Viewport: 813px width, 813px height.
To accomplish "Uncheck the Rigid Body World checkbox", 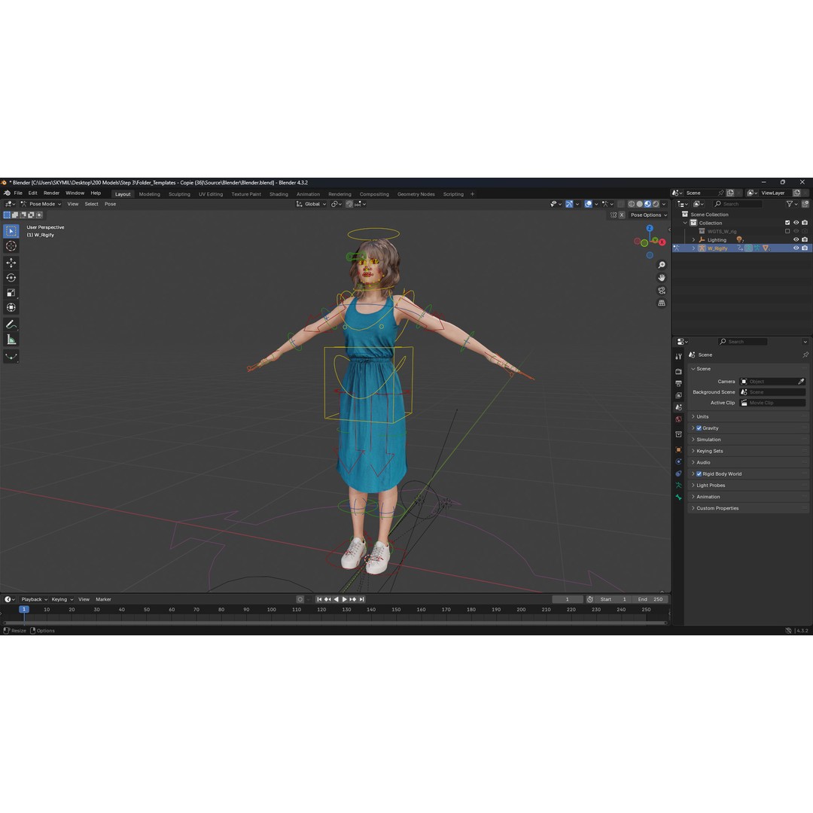I will point(699,474).
